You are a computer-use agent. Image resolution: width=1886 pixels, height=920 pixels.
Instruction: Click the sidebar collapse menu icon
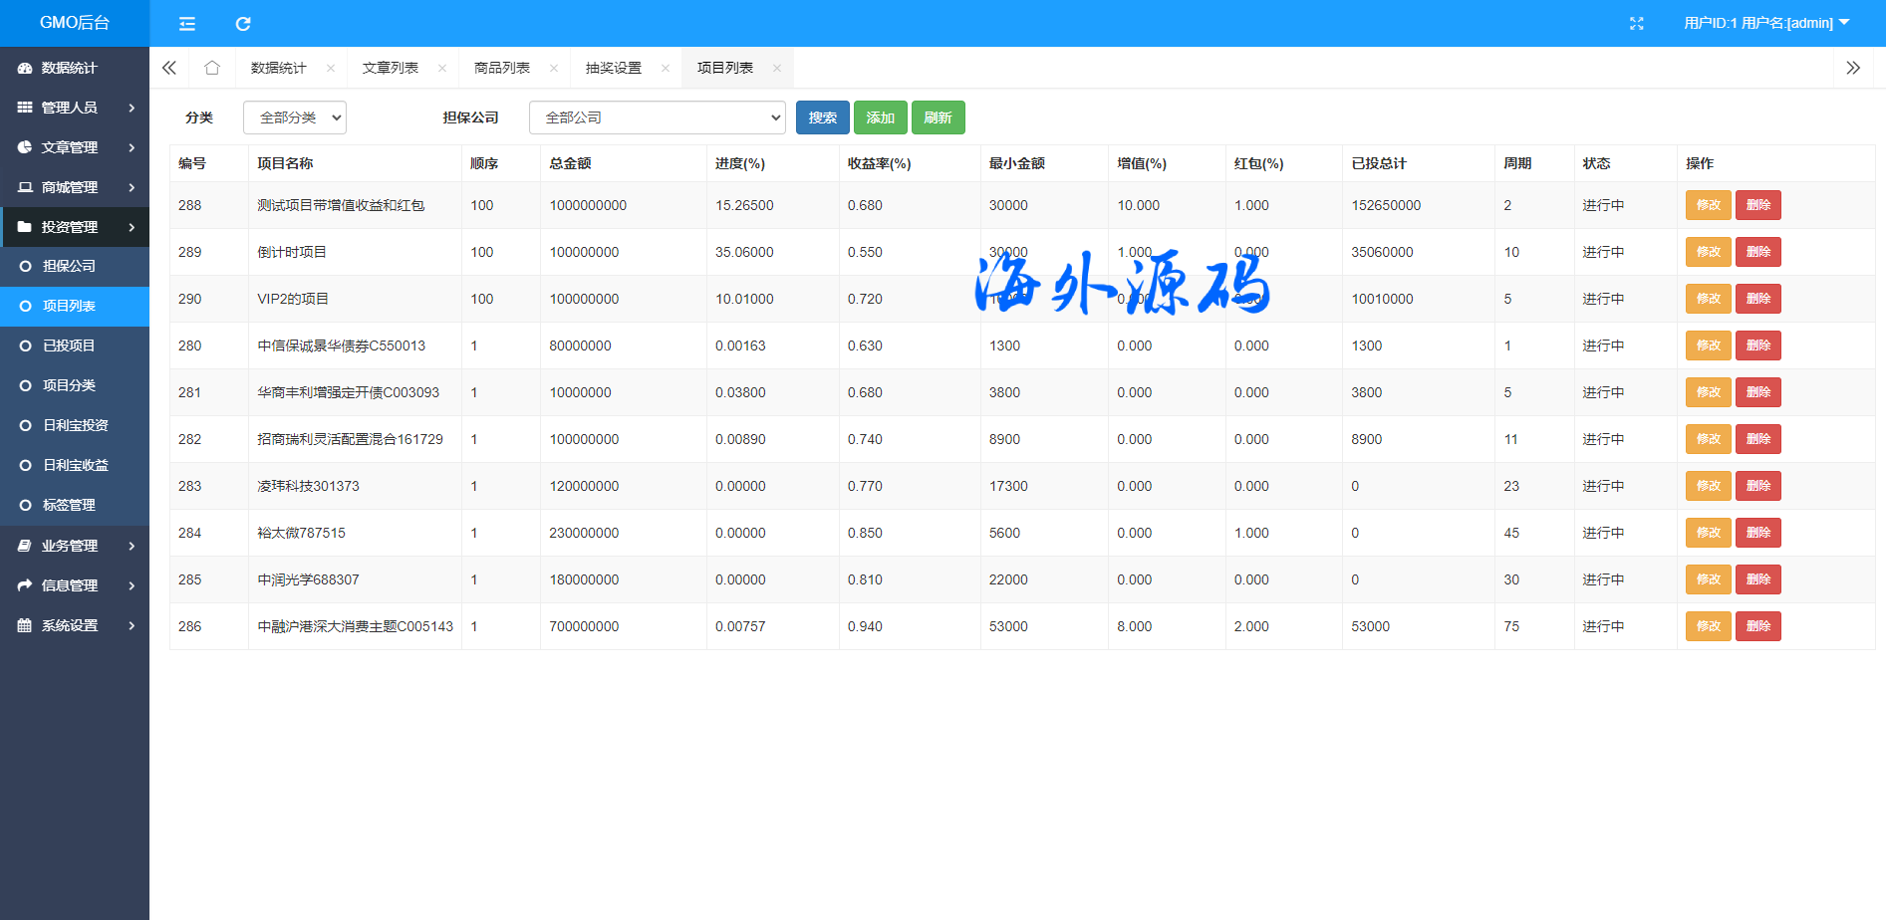[x=187, y=24]
